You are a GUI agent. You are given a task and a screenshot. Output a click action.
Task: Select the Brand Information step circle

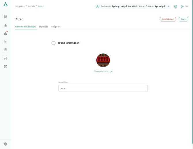coord(53,43)
